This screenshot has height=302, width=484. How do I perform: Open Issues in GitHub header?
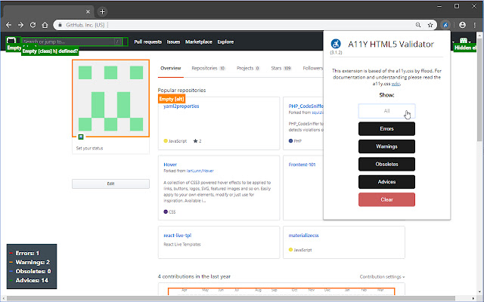173,42
